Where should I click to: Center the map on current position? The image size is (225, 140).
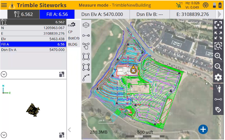click(x=218, y=25)
